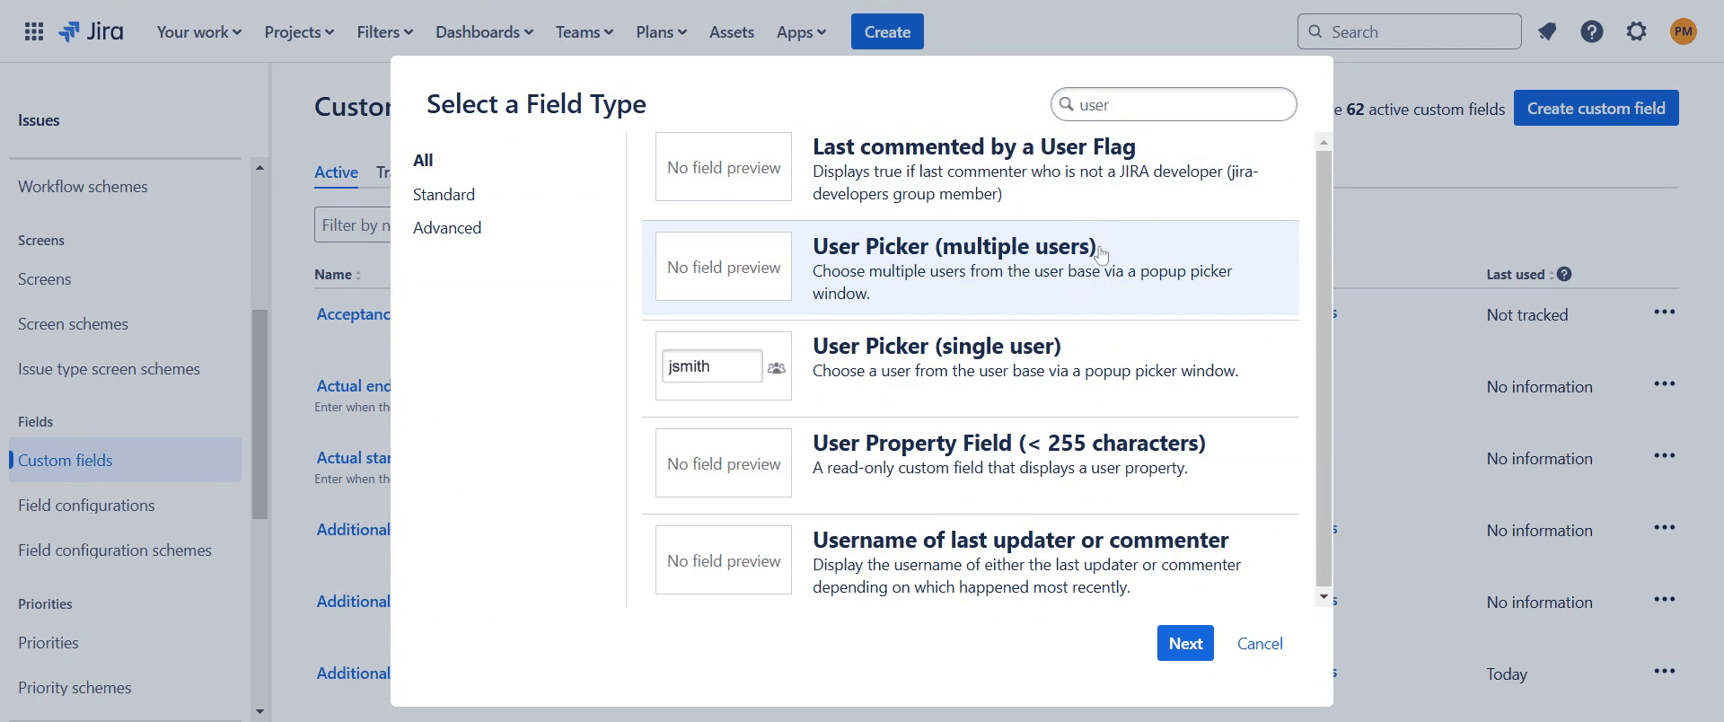Open Field configuration schemes in sidebar
1724x722 pixels.
click(115, 550)
